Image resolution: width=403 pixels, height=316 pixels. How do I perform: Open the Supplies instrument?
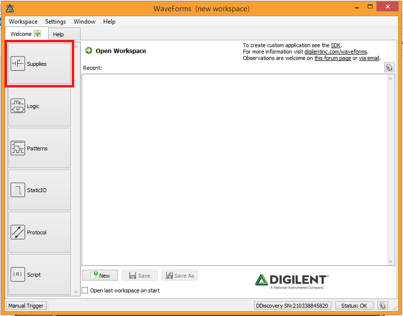click(x=39, y=63)
